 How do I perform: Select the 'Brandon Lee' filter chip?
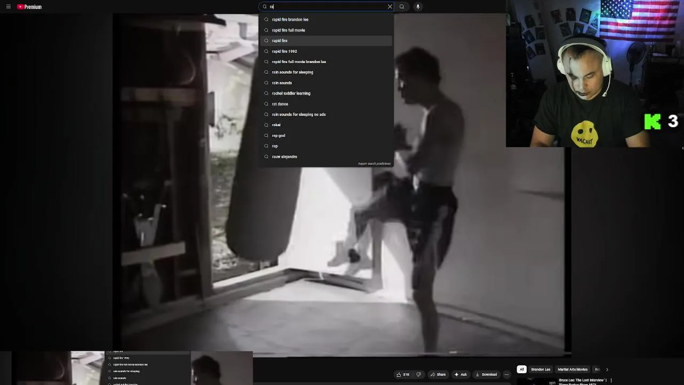click(x=540, y=369)
